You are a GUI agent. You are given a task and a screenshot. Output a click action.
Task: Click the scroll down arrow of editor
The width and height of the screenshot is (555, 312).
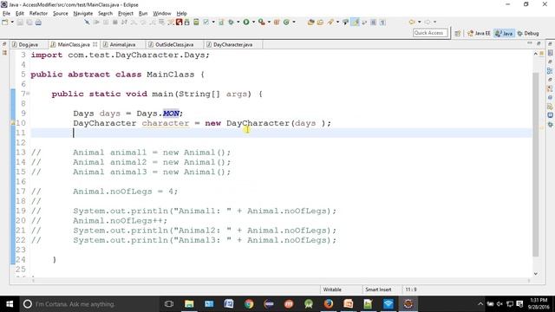pos(536,274)
